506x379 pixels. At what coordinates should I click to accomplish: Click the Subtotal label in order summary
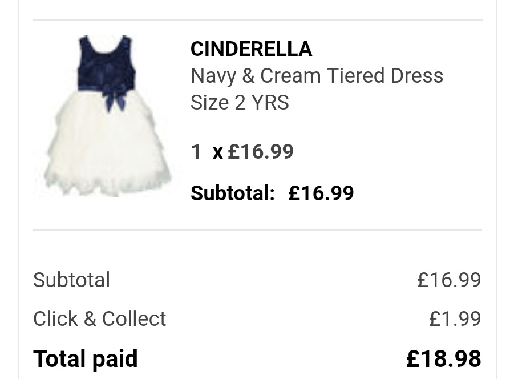[71, 280]
